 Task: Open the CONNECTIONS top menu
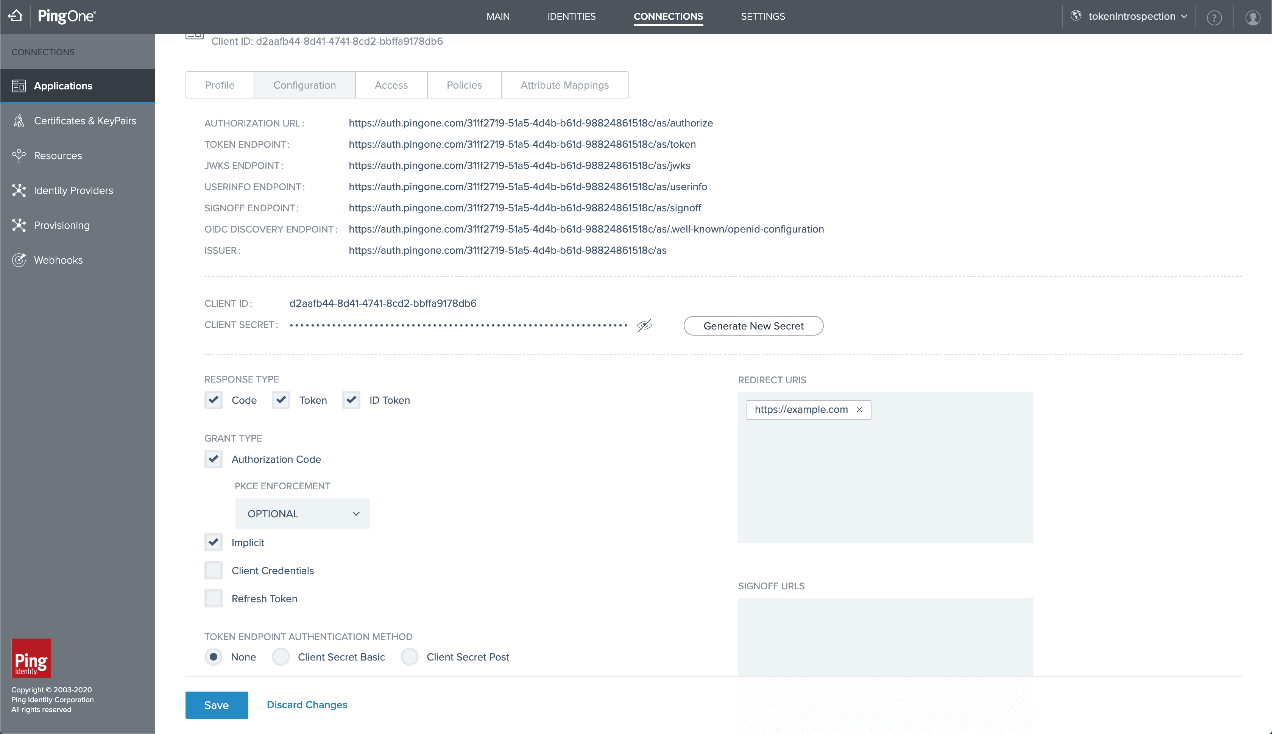pos(668,16)
